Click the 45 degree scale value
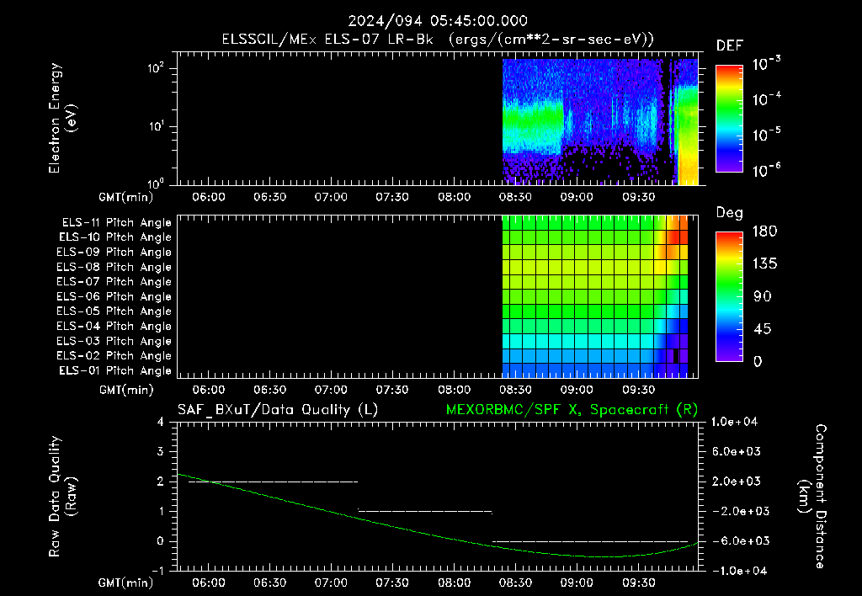Screen dimensions: 862x596 762,329
